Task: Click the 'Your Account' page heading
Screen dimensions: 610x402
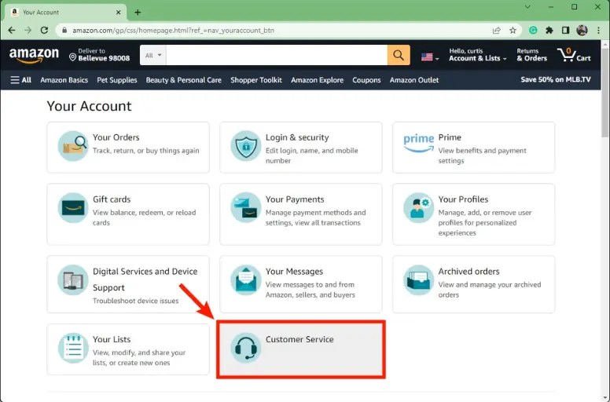Action: click(x=89, y=106)
